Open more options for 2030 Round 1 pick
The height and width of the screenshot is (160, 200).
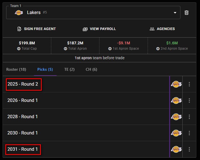(190, 133)
